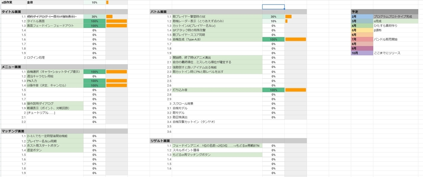This screenshot has height=177, width=423.
Task: Select the task cell 'タイトル画面' in row 1.2
Action: [x=55, y=21]
